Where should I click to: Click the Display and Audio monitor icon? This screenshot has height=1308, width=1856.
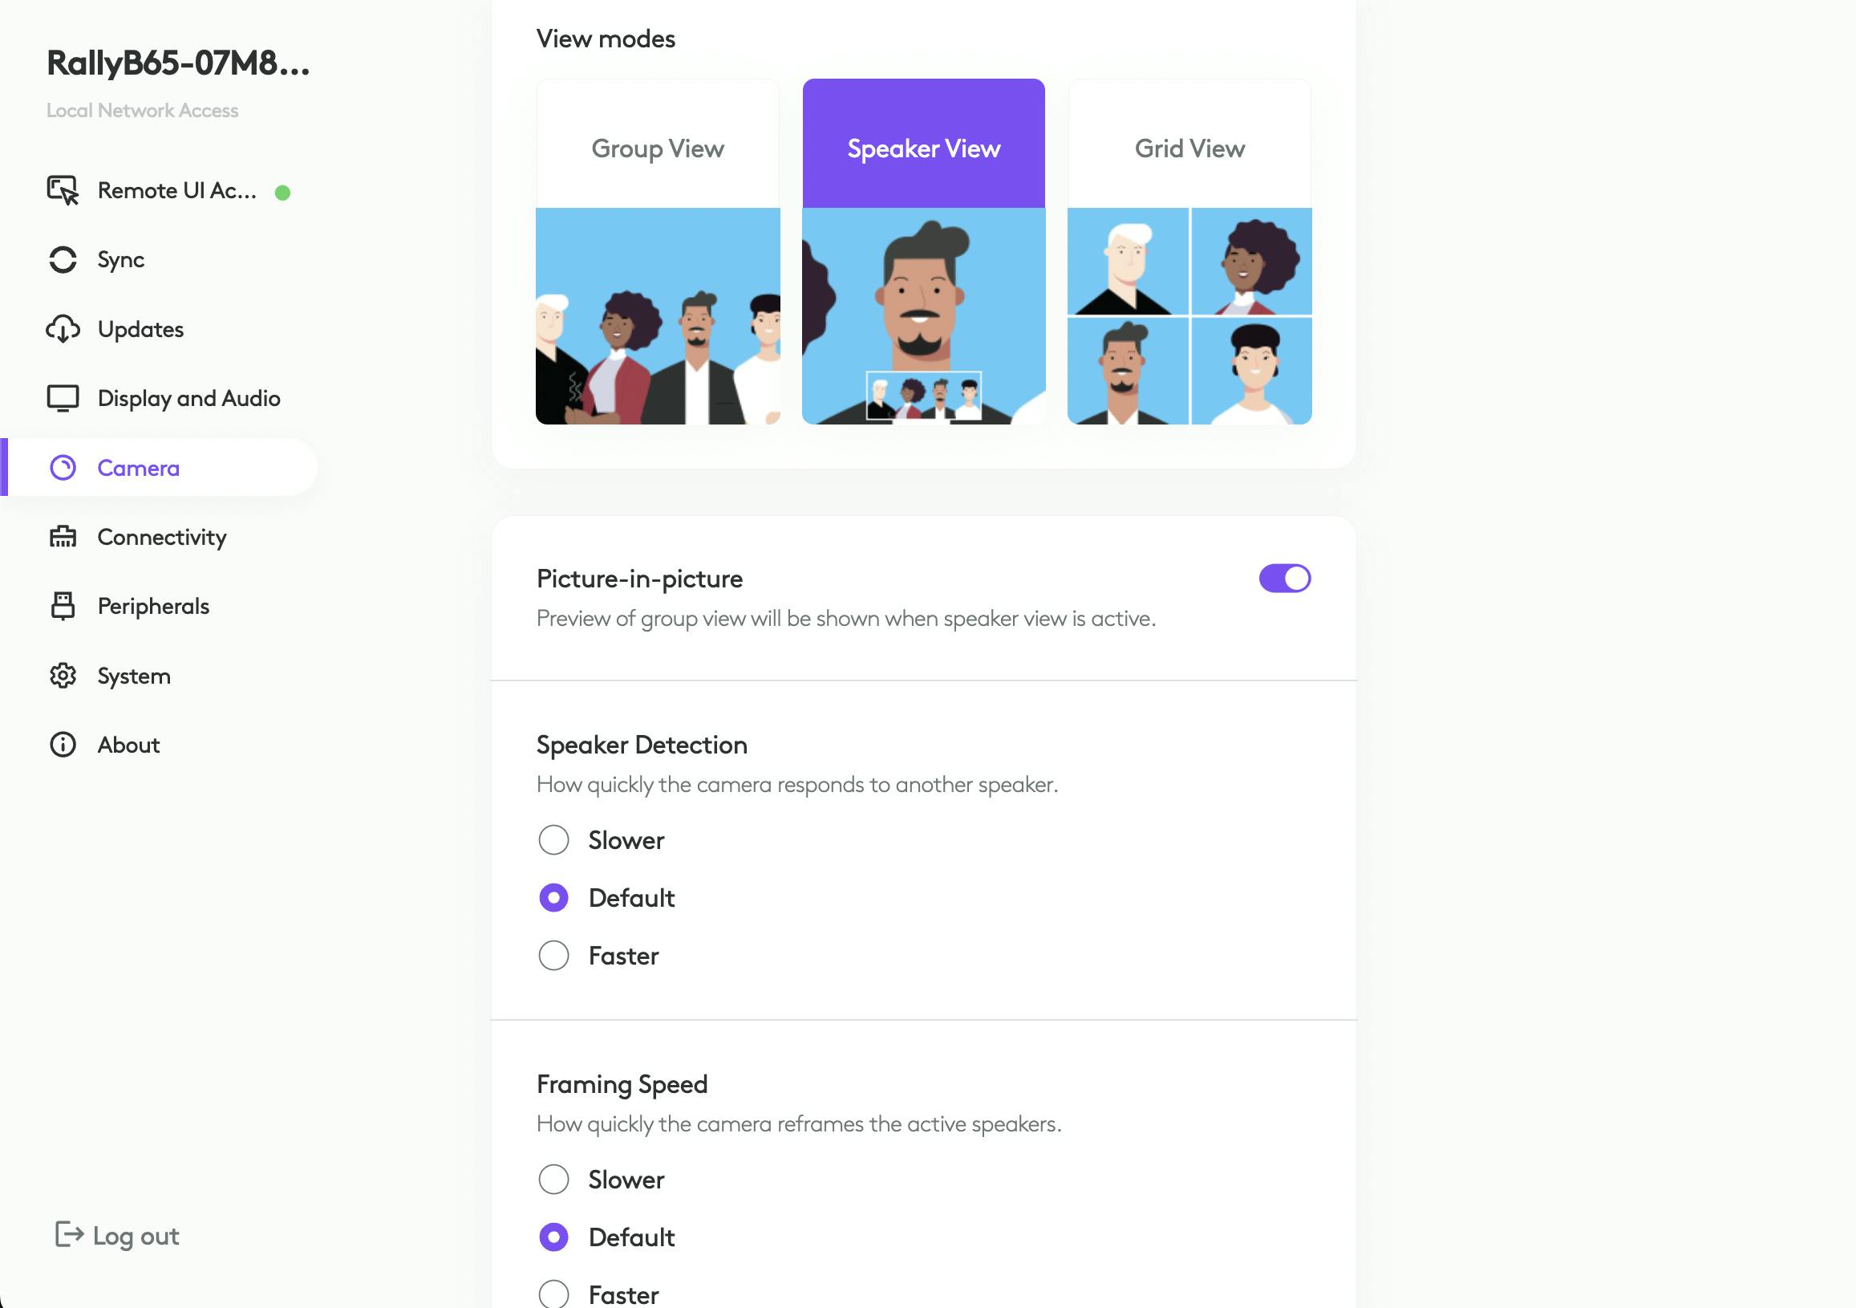coord(63,398)
